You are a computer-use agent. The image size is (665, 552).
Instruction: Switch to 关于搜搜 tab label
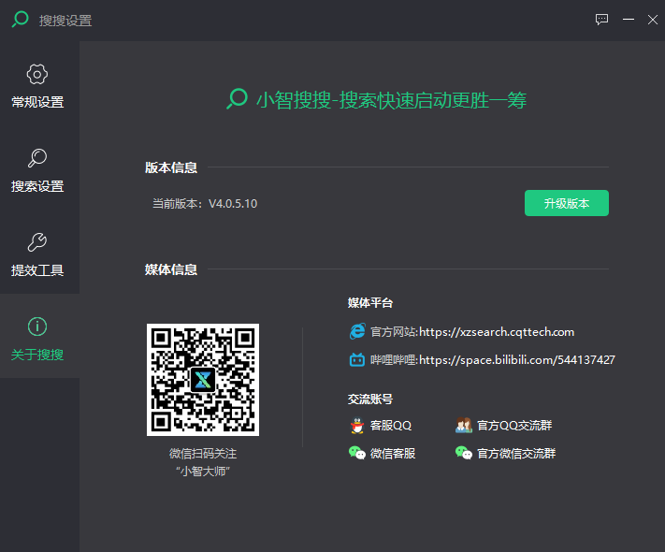(x=37, y=355)
